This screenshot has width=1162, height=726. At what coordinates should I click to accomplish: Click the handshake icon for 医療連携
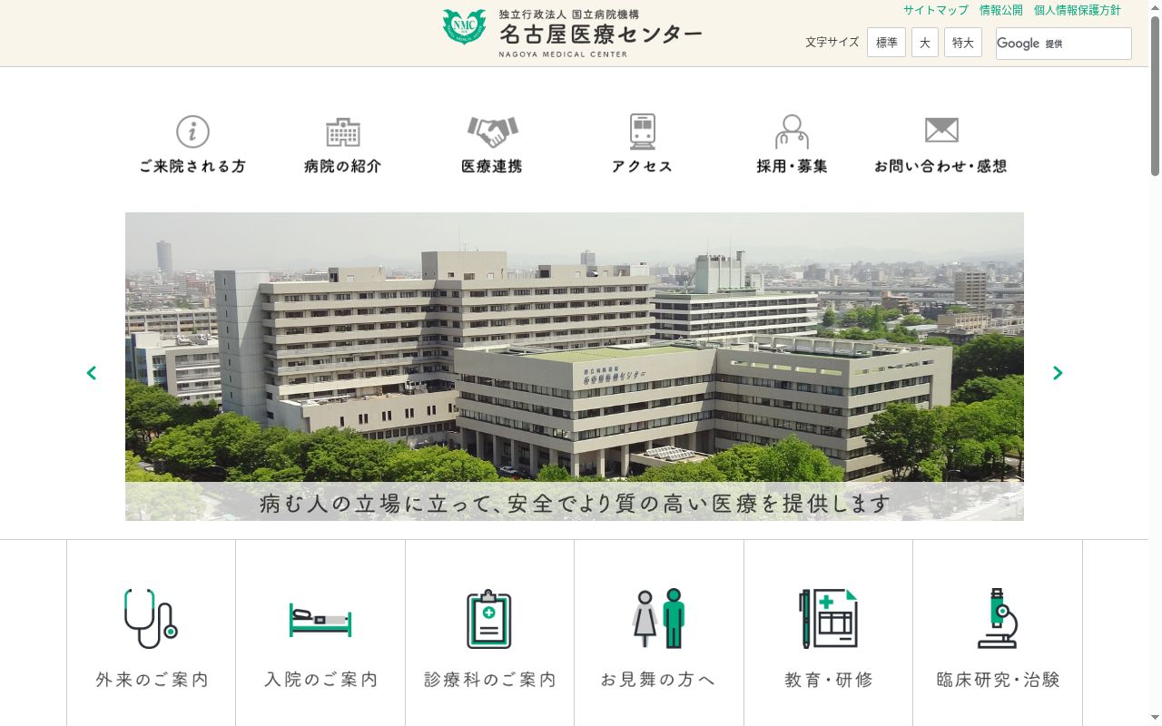click(x=493, y=132)
